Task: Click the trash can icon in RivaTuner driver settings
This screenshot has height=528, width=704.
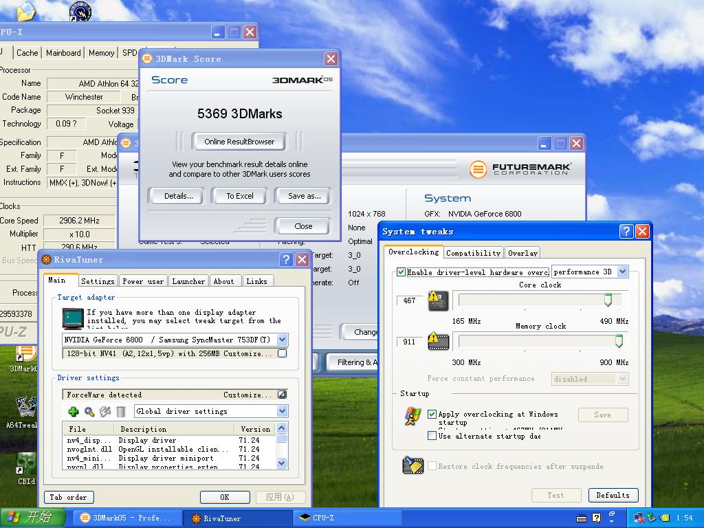Action: pos(121,411)
